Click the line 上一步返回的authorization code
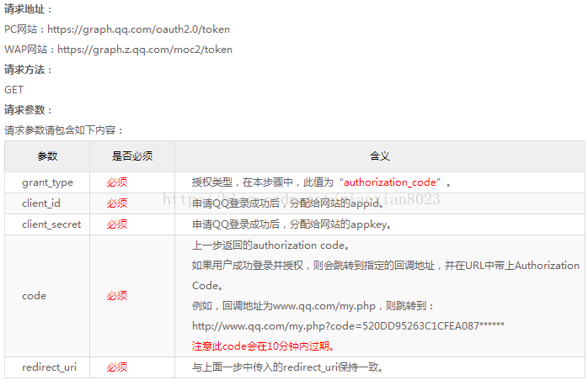The height and width of the screenshot is (380, 588). coord(270,245)
